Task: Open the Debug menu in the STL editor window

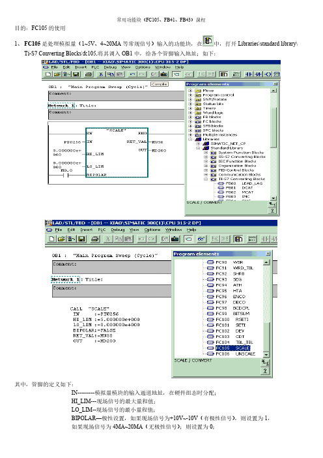Action: pos(117,230)
